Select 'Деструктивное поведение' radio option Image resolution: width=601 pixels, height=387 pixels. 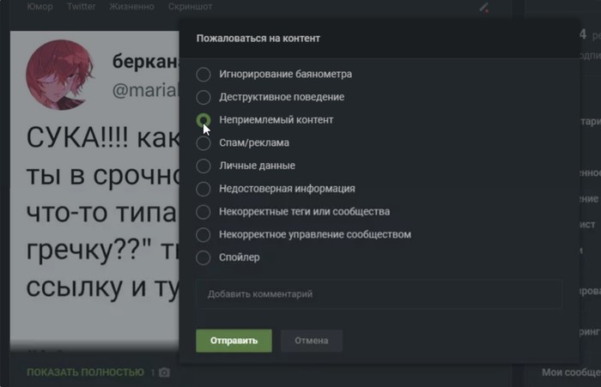(x=203, y=97)
